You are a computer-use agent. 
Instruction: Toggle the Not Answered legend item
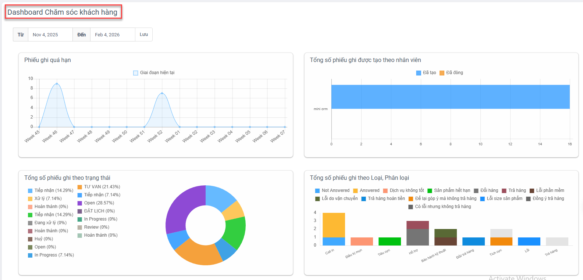point(332,190)
